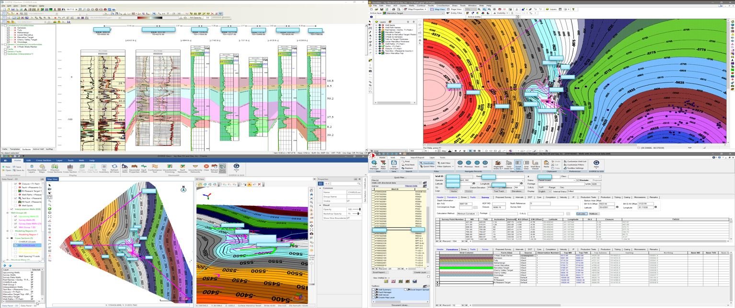Open Filter Options dropdown in WellBase ribbon

(x=446, y=166)
